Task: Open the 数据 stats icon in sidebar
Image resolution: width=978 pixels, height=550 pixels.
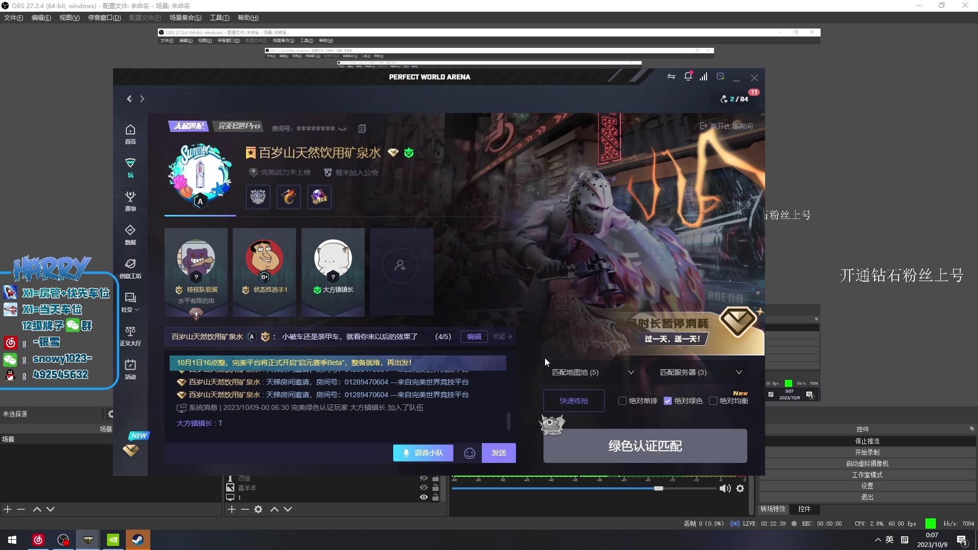Action: tap(130, 235)
